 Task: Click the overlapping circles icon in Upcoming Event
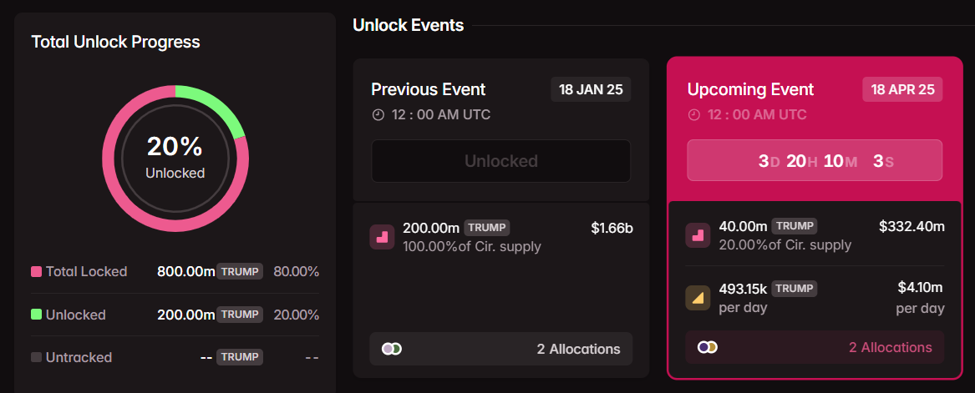point(708,347)
